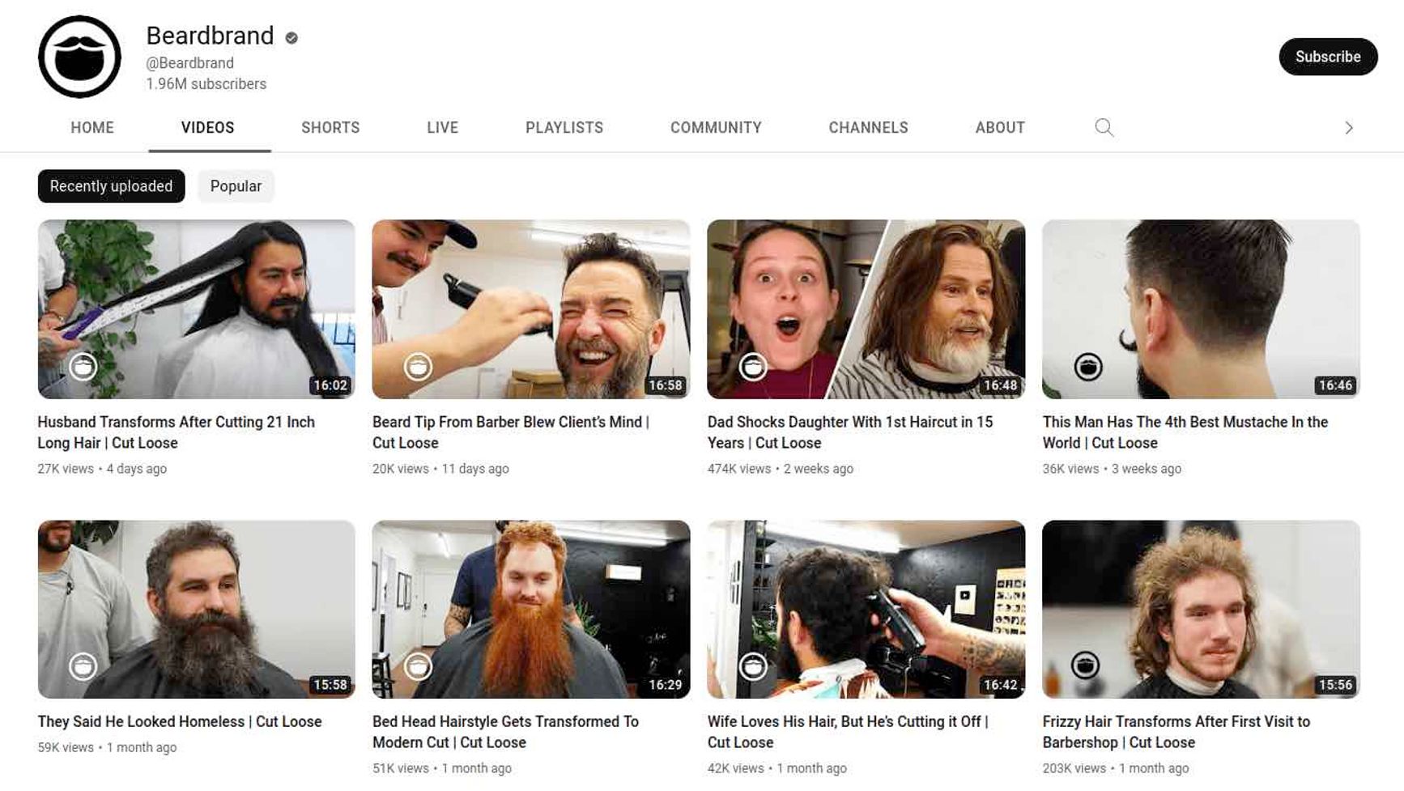
Task: Click title 'Frizzy Hair Transforms After First Visit to Barbershop'
Action: (1176, 732)
